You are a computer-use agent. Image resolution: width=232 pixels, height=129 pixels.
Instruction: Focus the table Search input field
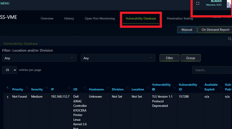pyautogui.click(x=212, y=70)
